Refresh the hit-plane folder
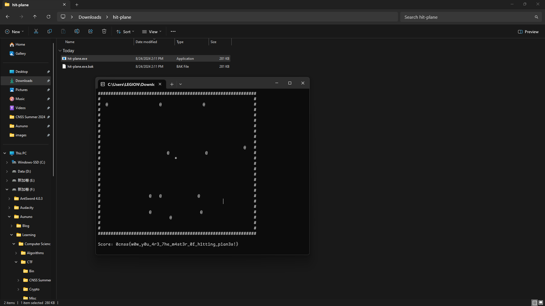This screenshot has width=545, height=306. [x=49, y=17]
